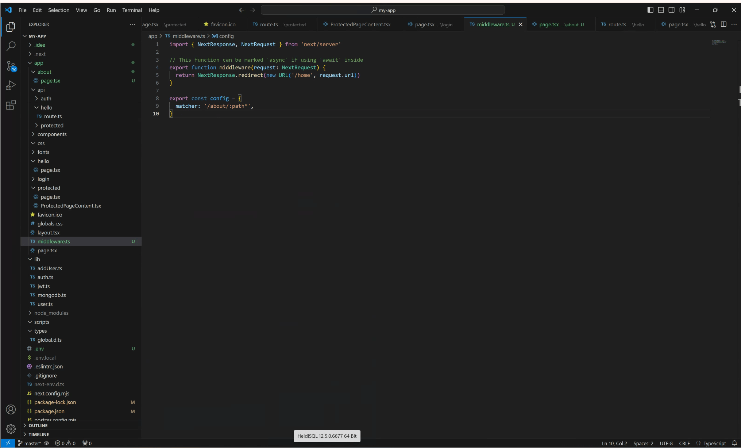Click the minimap code overview

pos(718,42)
